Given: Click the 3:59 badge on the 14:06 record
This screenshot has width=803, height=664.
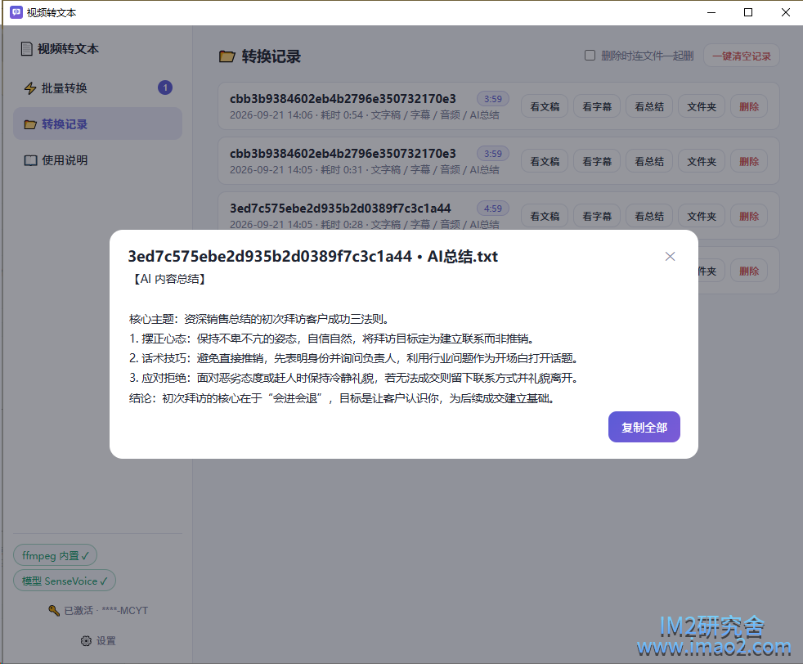Looking at the screenshot, I should [x=492, y=99].
